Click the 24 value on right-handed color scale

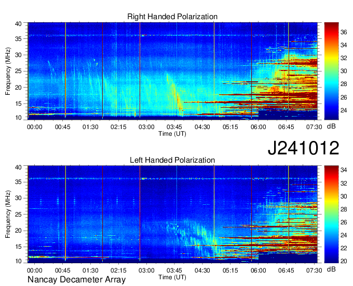pyautogui.click(x=344, y=110)
